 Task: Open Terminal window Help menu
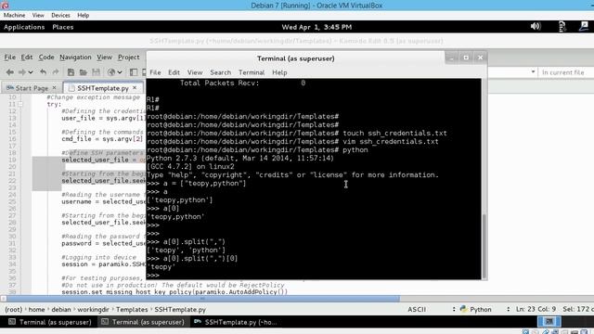click(x=279, y=72)
